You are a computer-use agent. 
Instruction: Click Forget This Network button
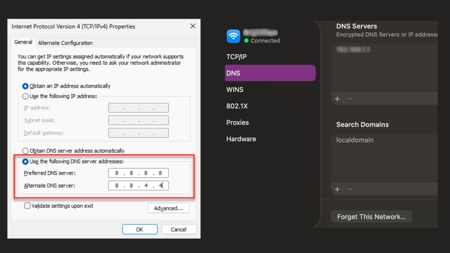371,217
